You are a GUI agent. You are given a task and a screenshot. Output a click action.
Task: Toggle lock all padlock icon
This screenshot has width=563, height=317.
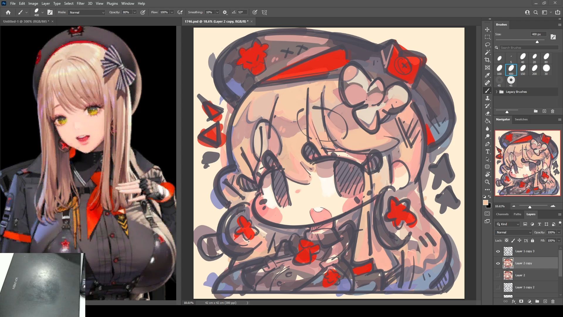point(533,240)
